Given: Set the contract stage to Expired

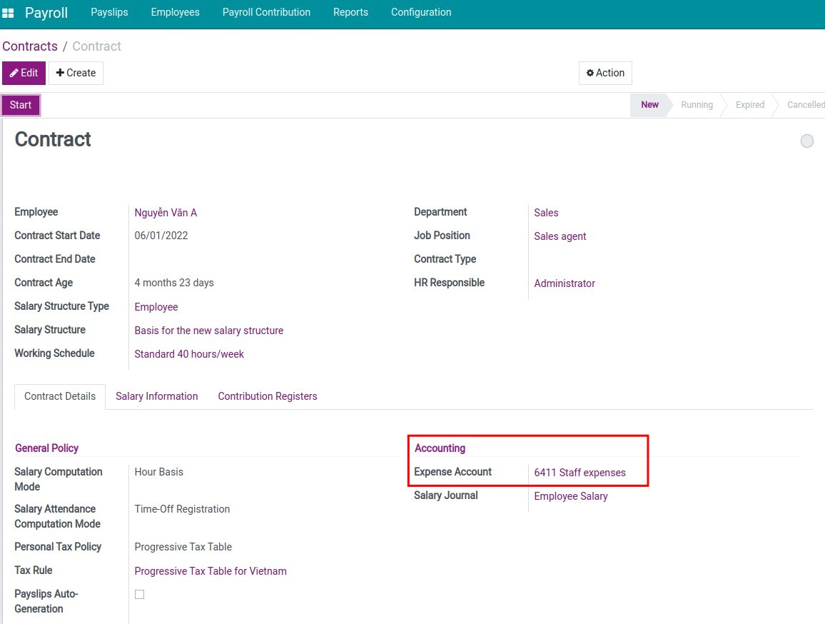Looking at the screenshot, I should [x=749, y=105].
